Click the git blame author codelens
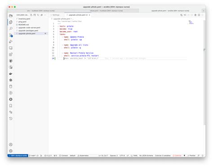The image size is (213, 167). click(70, 21)
